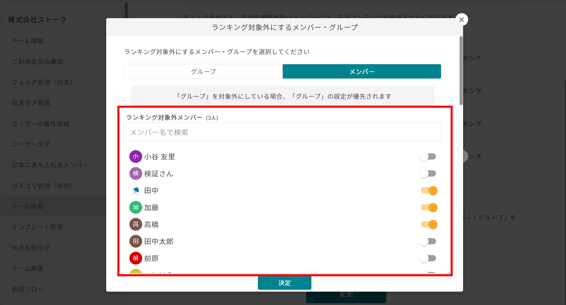Click the X icon on the dialog

pyautogui.click(x=461, y=20)
